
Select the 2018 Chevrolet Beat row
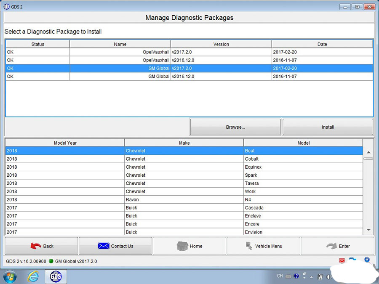184,151
